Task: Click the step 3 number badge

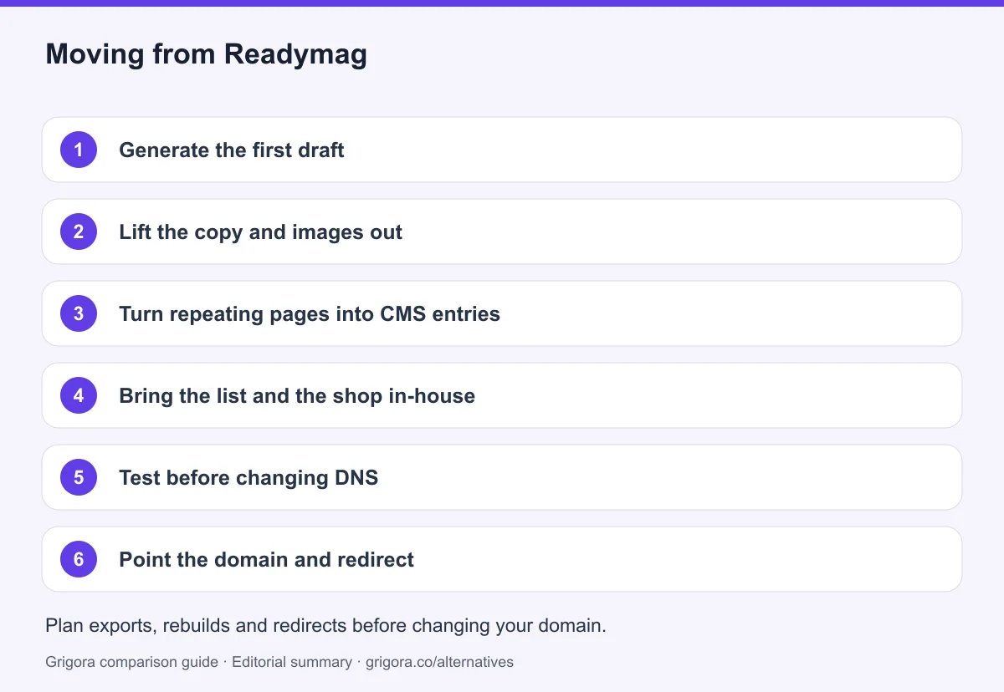Action: (79, 313)
